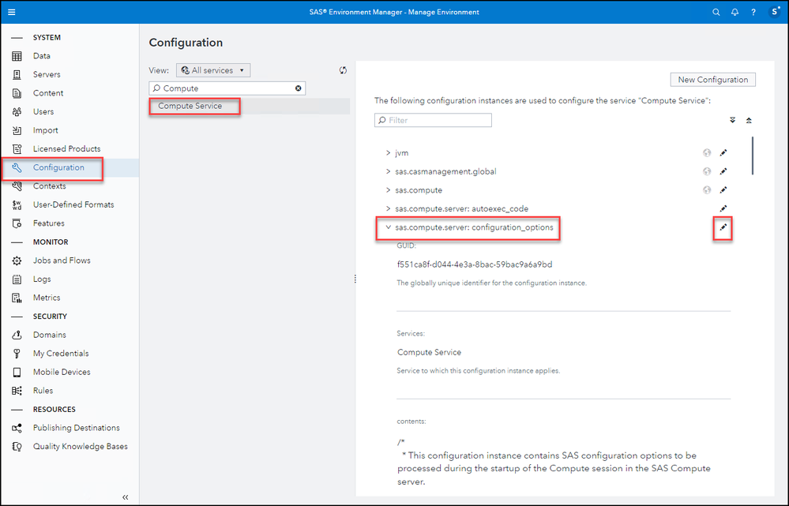Image resolution: width=789 pixels, height=506 pixels.
Task: Open the hamburger navigation menu
Action: click(11, 12)
